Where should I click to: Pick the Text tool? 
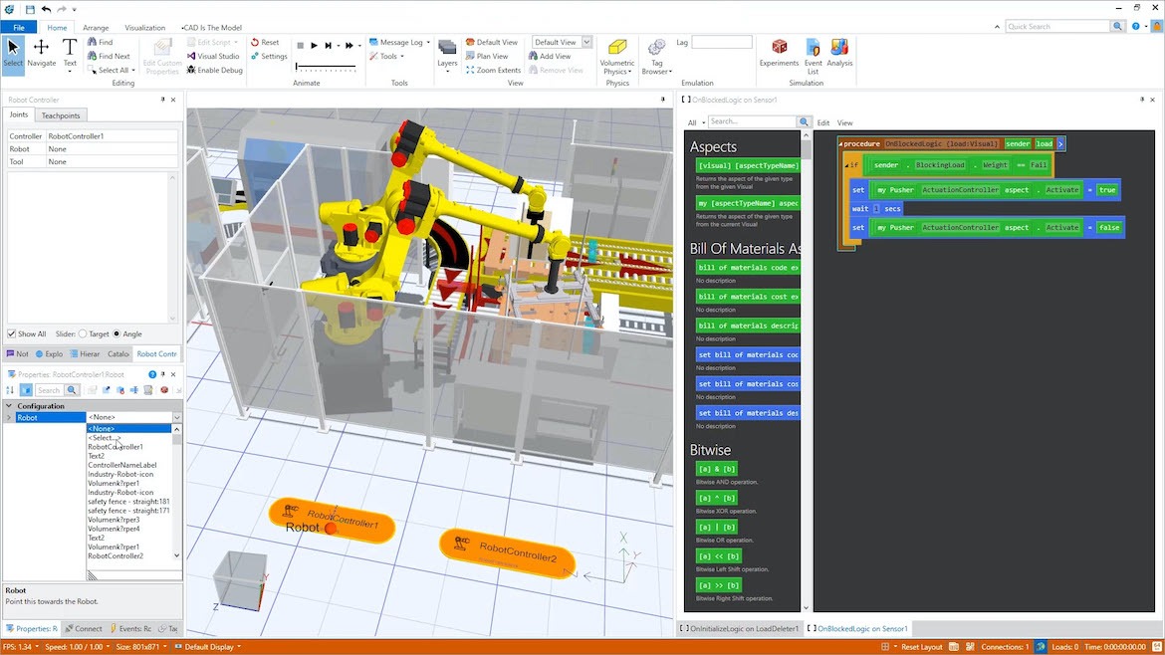point(70,54)
